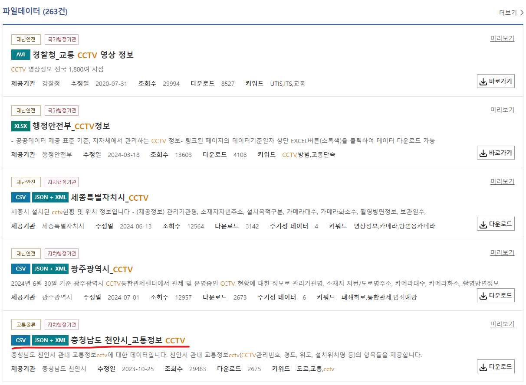Click CSV badge of 천안시 교통정보 CCTV

tap(21, 340)
